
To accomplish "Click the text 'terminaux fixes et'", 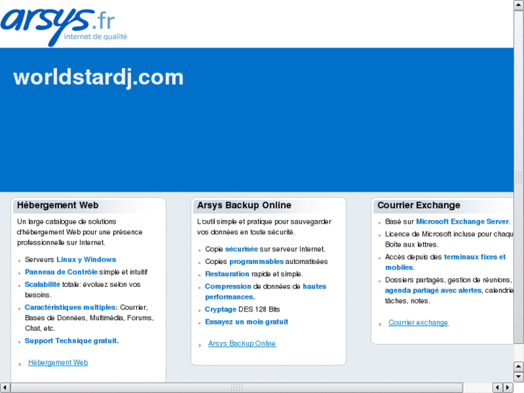I will point(475,257).
